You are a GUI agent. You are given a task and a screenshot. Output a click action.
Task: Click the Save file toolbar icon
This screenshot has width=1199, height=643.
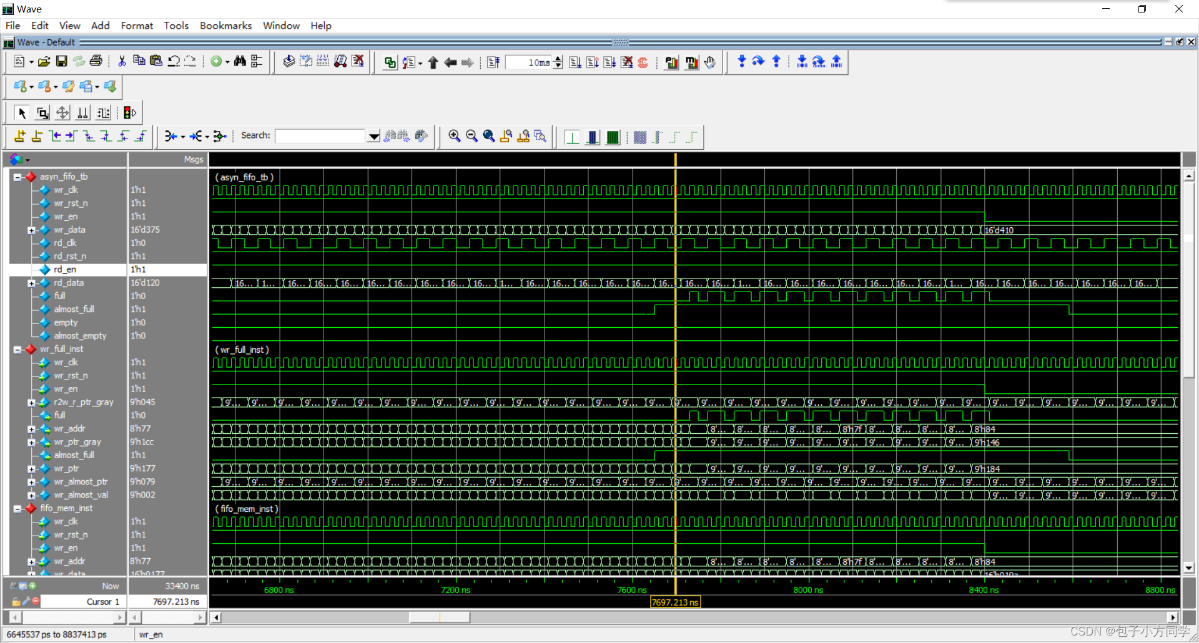point(61,61)
